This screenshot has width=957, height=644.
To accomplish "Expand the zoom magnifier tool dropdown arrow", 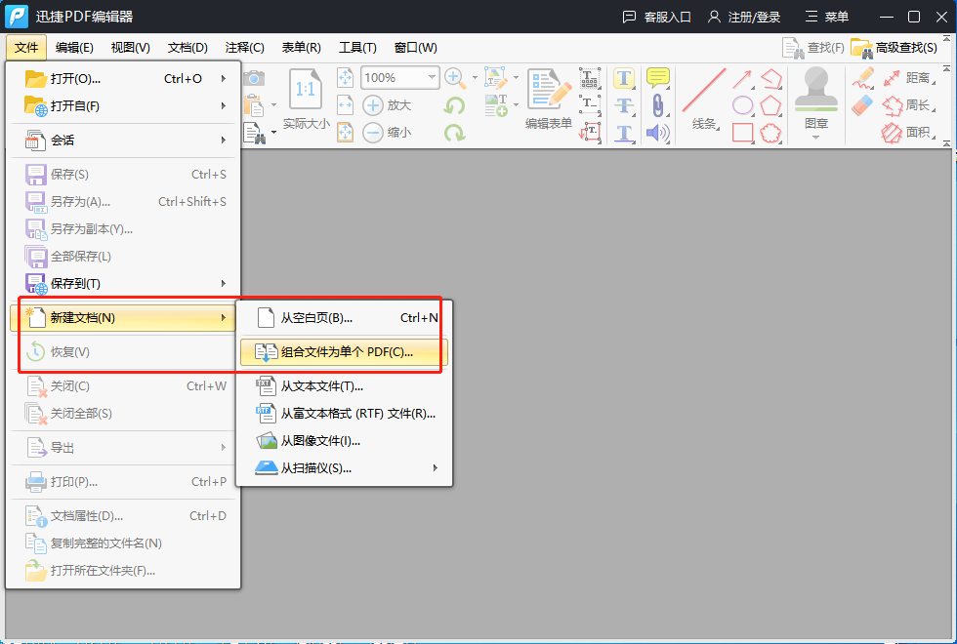I will pyautogui.click(x=475, y=78).
